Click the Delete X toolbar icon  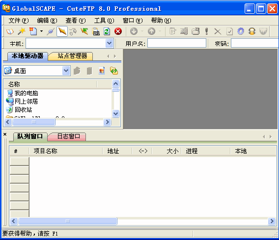click(x=218, y=31)
